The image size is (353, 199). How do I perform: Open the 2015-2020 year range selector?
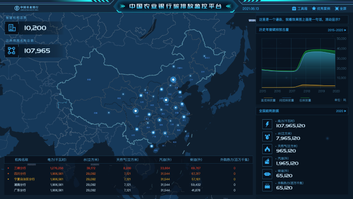[337, 30]
